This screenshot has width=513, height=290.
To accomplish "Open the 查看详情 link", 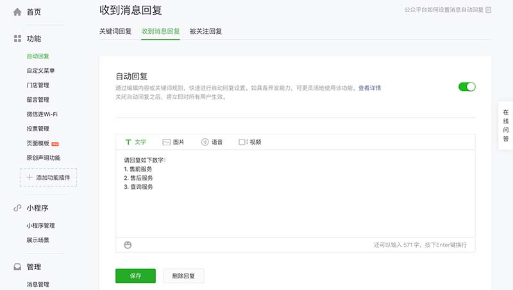I will (369, 88).
